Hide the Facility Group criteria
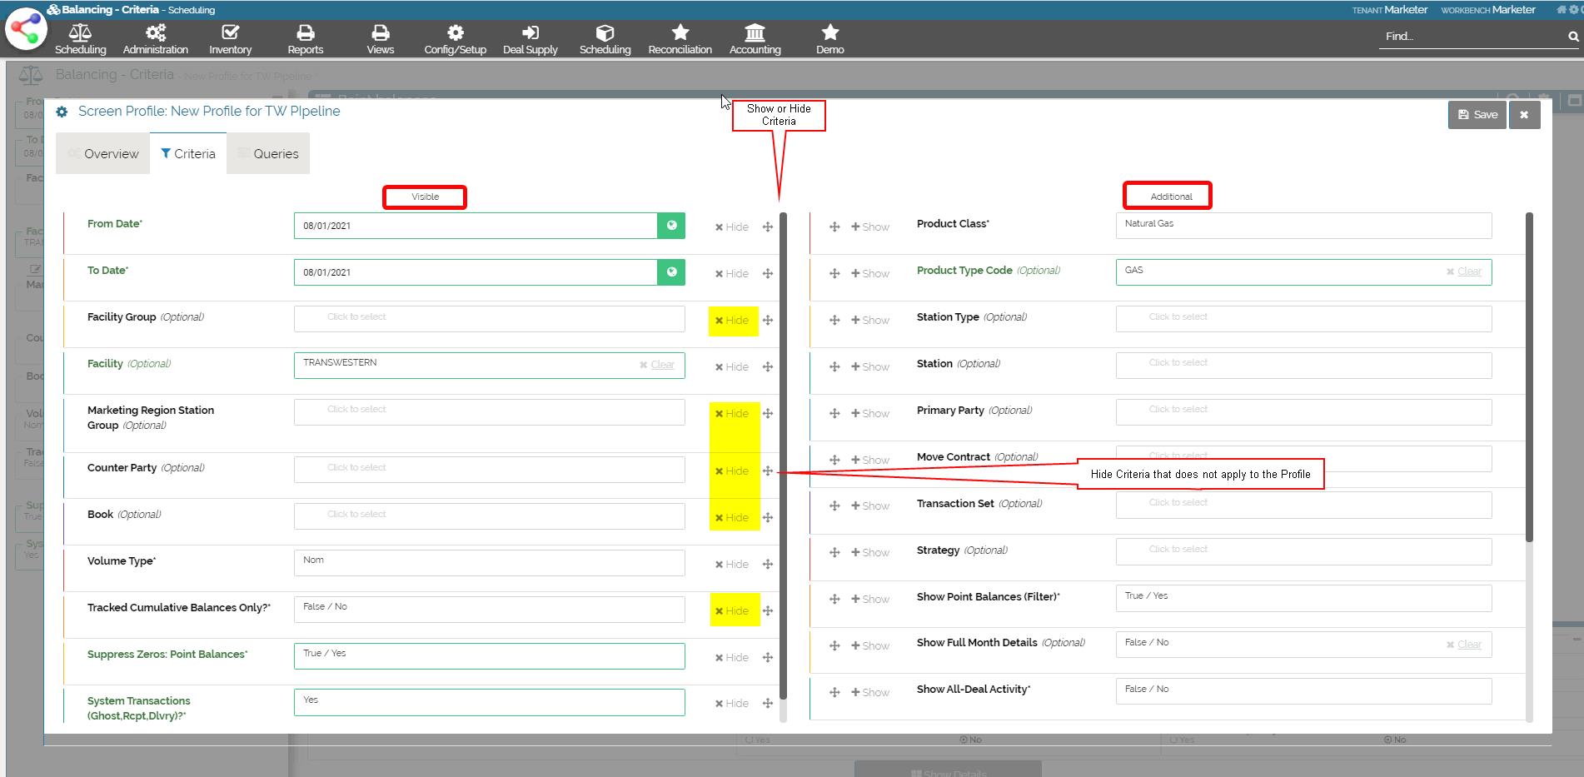 pos(732,321)
